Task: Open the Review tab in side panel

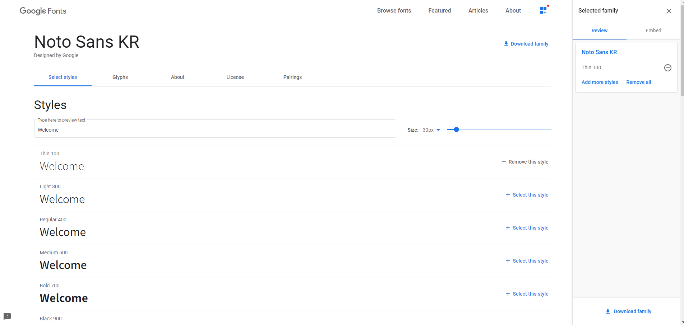Action: click(599, 30)
